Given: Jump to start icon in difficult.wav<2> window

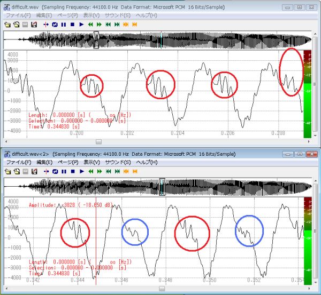Looking at the screenshot, I should click(x=108, y=171).
